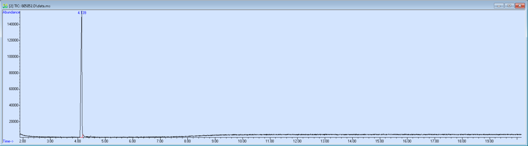This screenshot has height=146, width=528.
Task: Click the 120000 abundance axis value
Action: click(13, 40)
